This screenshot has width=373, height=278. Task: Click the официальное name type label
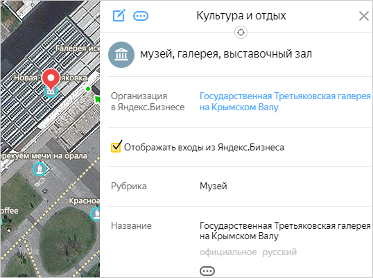coord(228,252)
